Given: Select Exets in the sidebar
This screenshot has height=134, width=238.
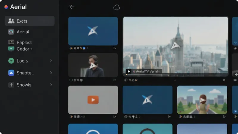Looking at the screenshot, I should point(29,21).
